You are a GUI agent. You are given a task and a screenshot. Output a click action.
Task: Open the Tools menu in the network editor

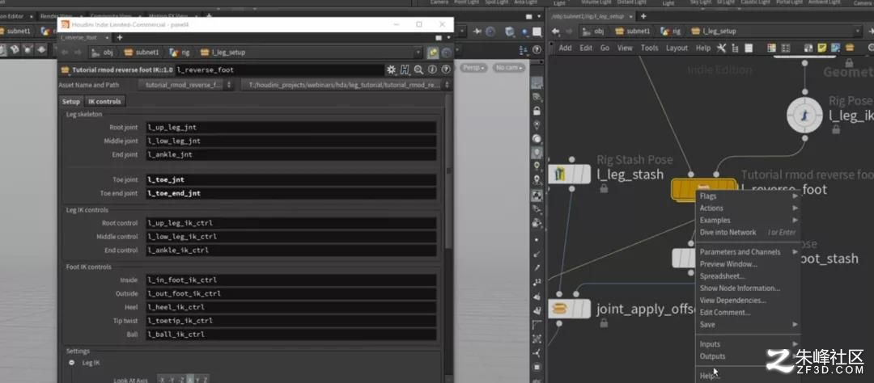click(649, 48)
